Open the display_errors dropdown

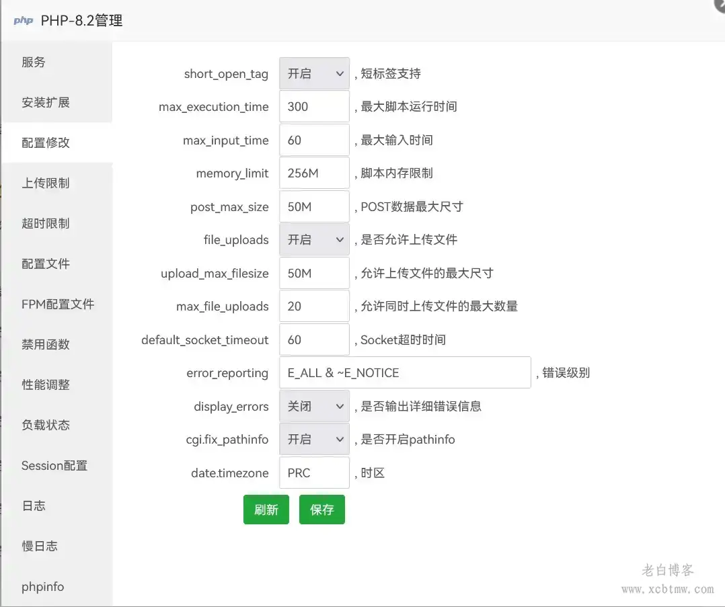313,406
